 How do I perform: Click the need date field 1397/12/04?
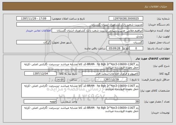click(40, 73)
